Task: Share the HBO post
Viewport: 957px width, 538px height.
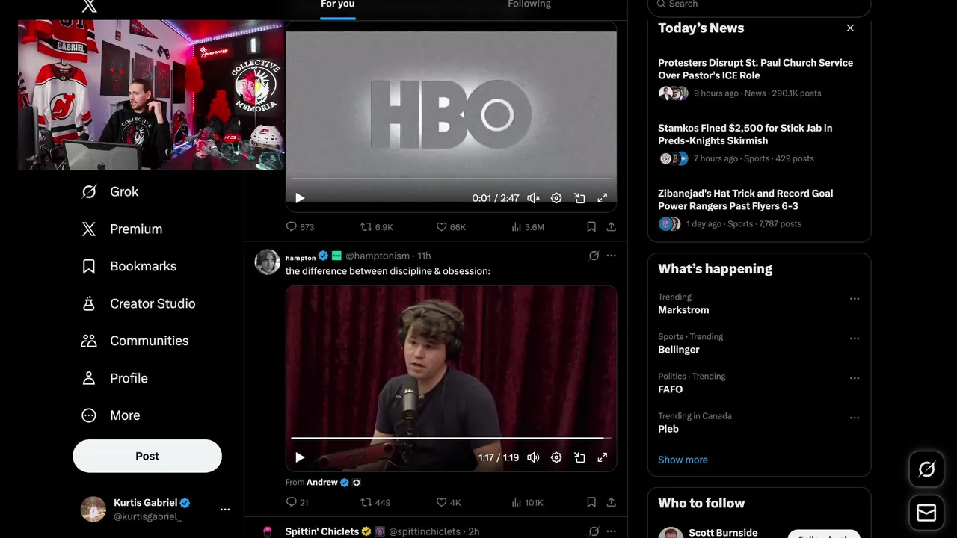Action: point(612,227)
